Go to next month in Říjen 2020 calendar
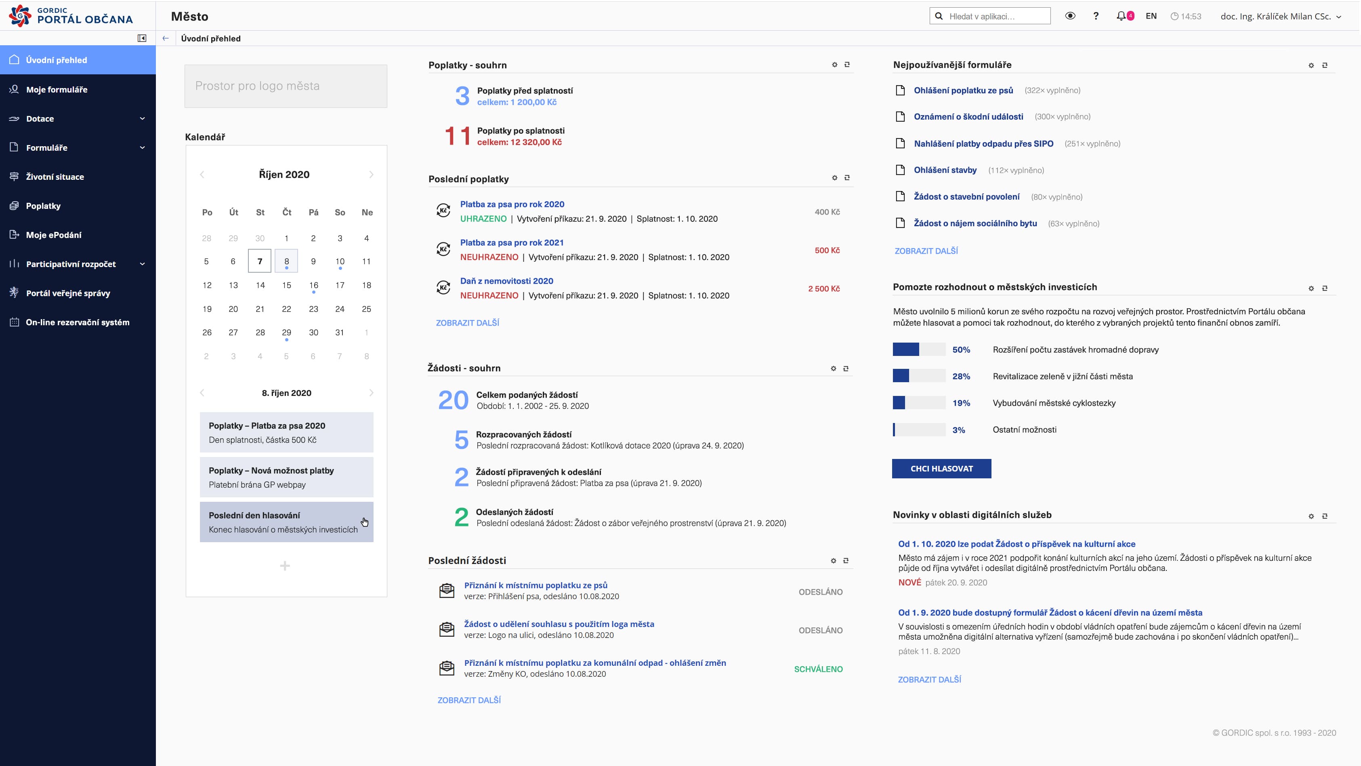The width and height of the screenshot is (1361, 766). tap(371, 175)
